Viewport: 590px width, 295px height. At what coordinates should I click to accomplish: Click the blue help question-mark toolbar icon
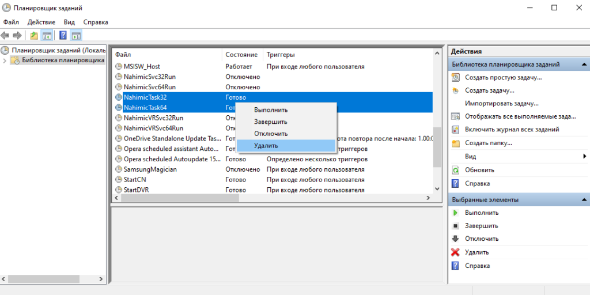tap(63, 36)
